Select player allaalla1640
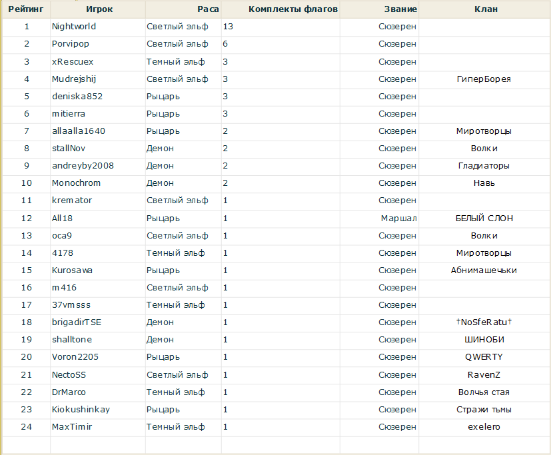551x455 pixels. click(79, 131)
